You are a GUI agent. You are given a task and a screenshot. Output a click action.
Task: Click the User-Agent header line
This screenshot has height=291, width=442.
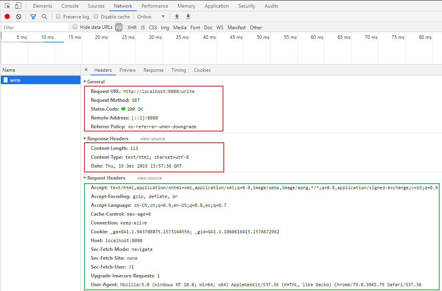pos(256,285)
